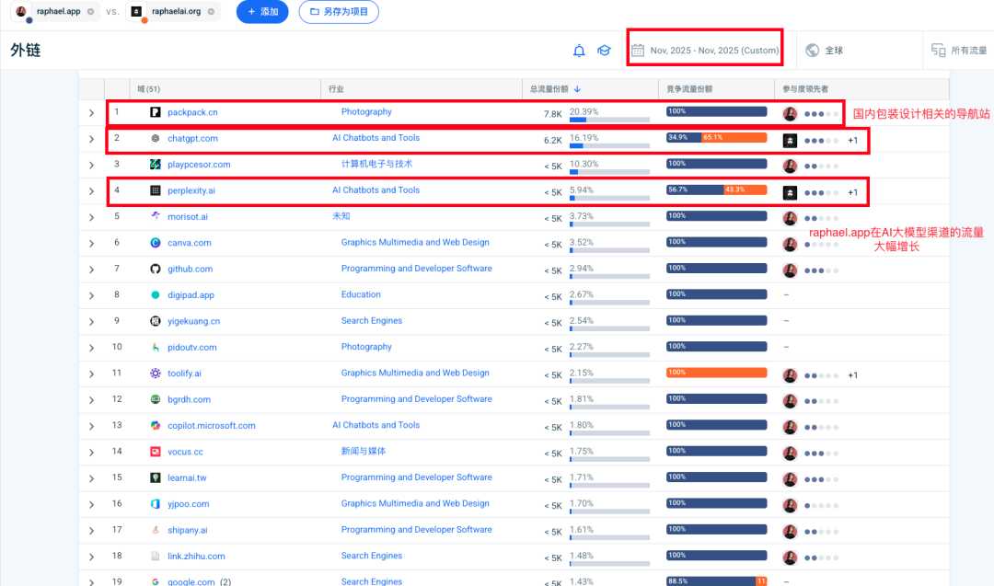Click AI Chatbots and Tools for perplexity.ai

(376, 190)
